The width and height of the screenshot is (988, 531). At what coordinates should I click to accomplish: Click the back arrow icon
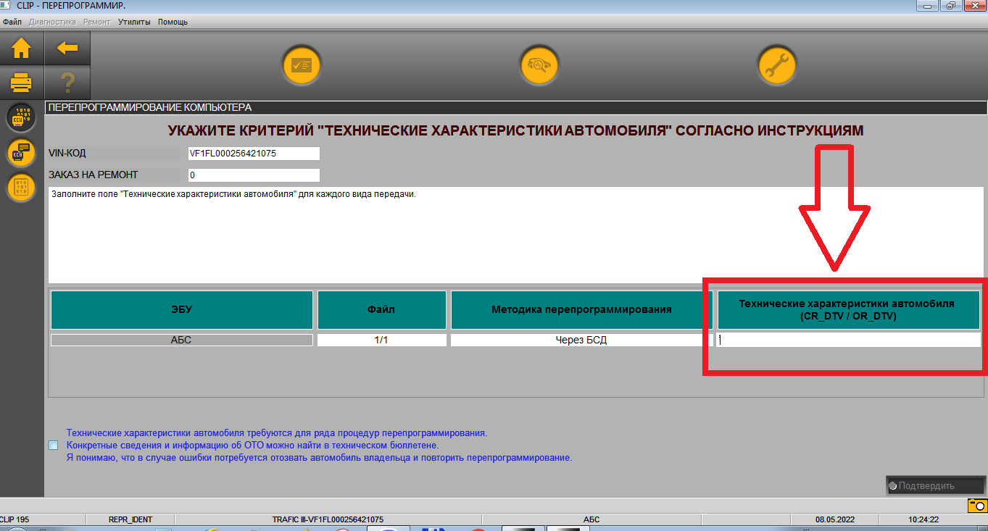pyautogui.click(x=67, y=48)
